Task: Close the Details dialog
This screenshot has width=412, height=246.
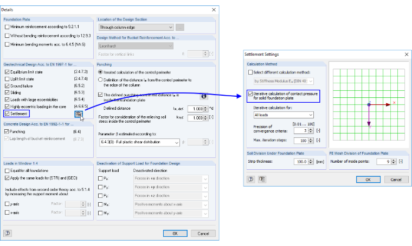Action: click(214, 10)
